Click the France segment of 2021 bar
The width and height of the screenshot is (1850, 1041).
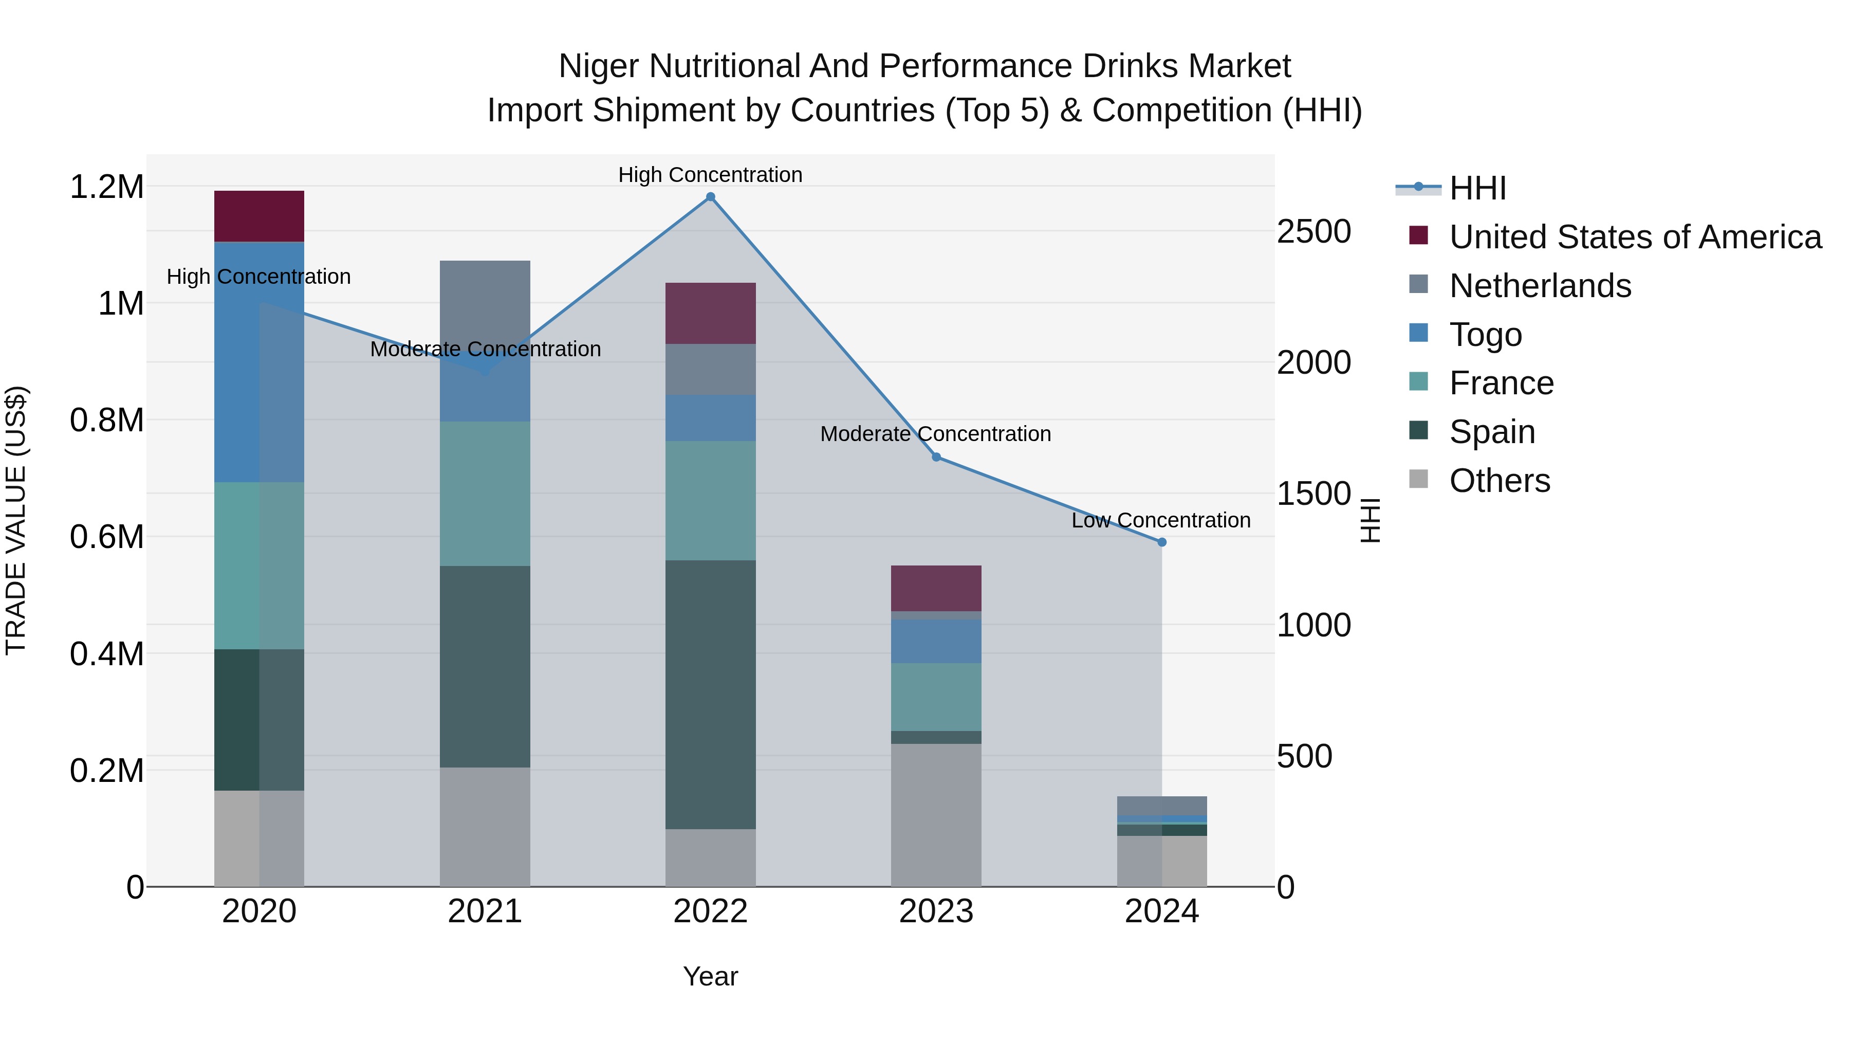tap(485, 494)
